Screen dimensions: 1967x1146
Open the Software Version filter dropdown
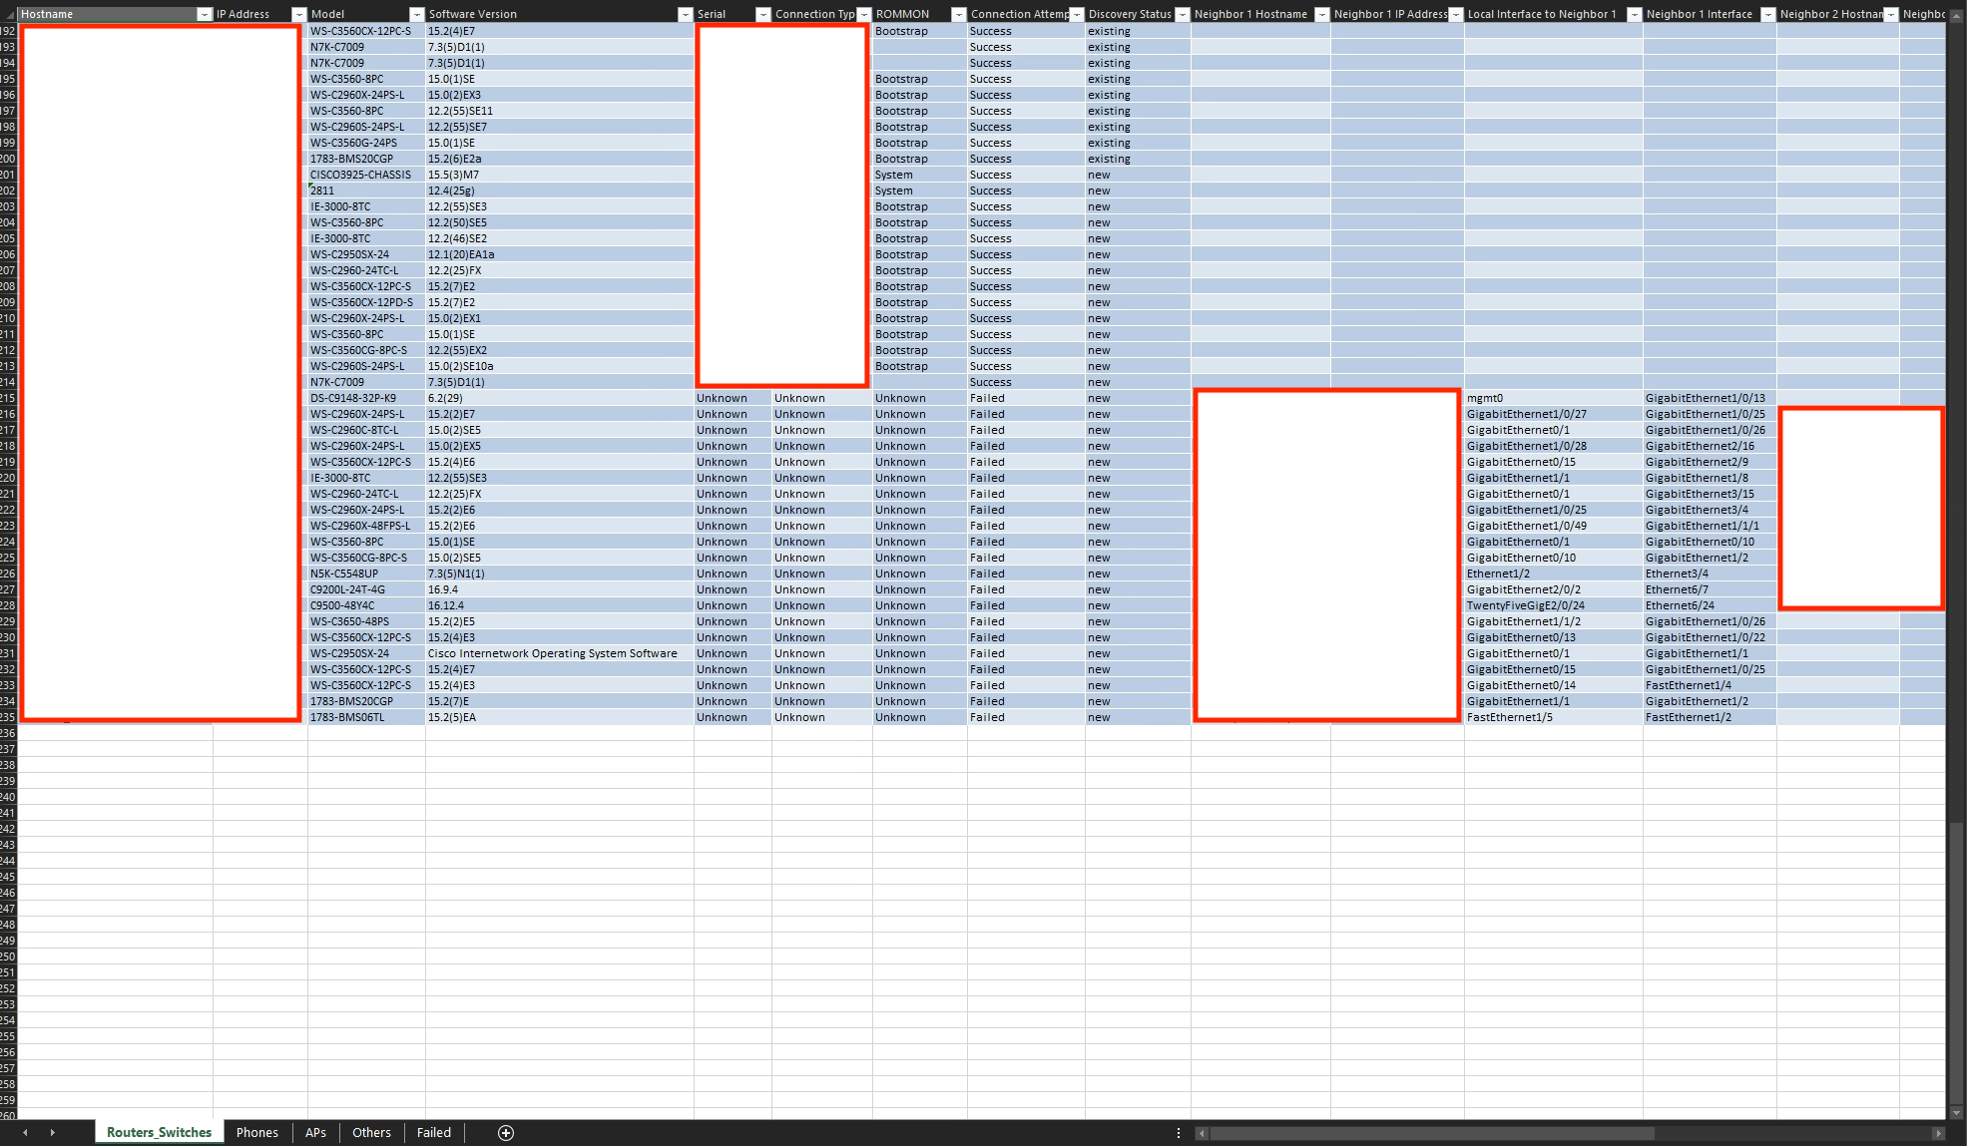(685, 14)
